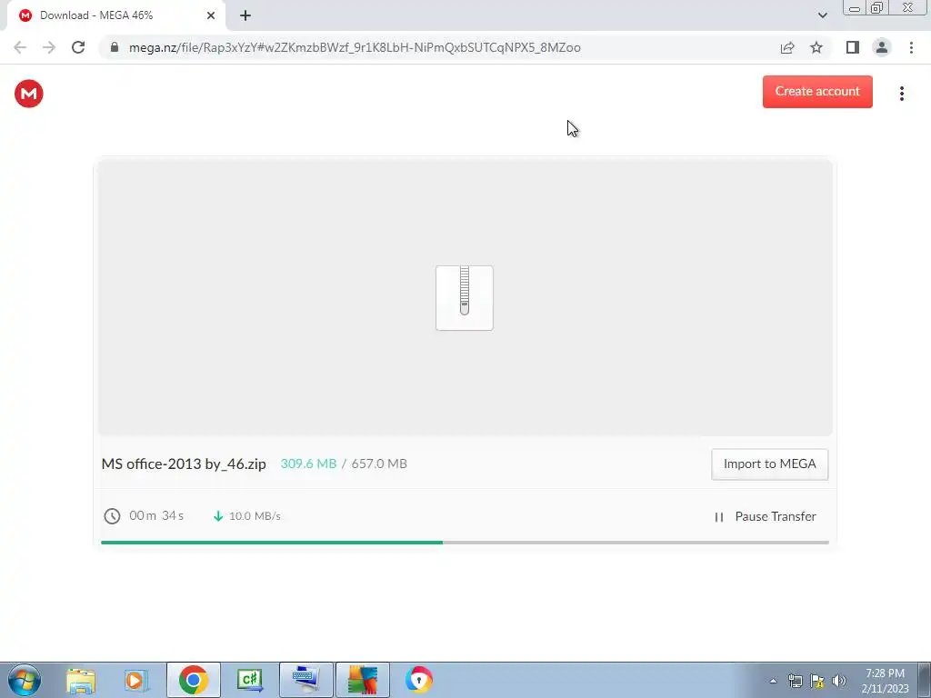This screenshot has width=931, height=698.
Task: Open the Chrome profile icon
Action: click(882, 47)
